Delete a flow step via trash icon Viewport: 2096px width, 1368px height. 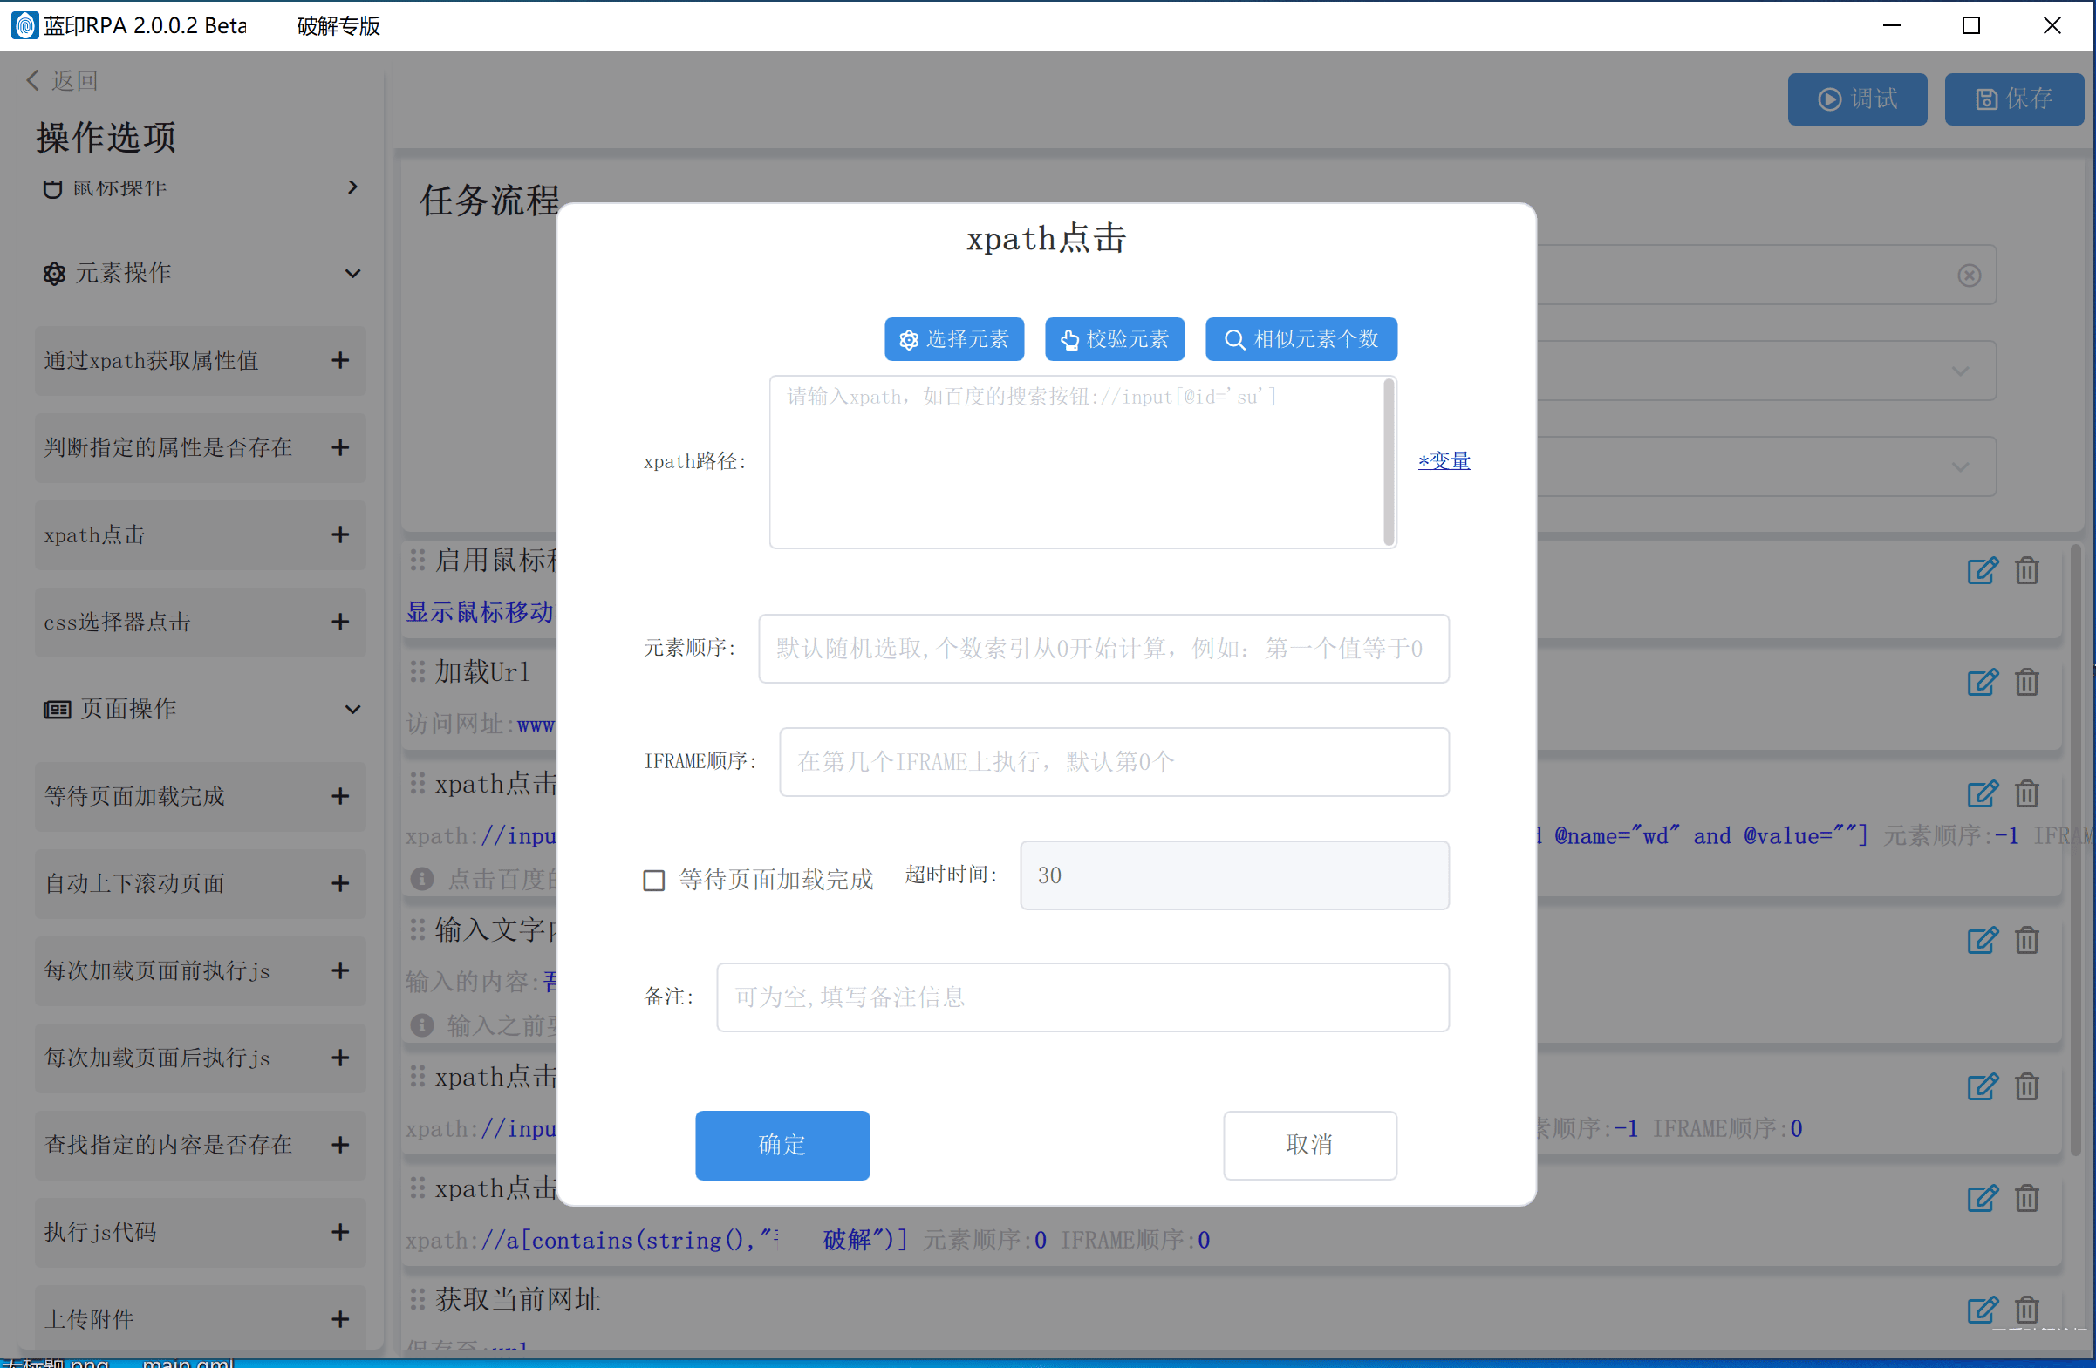pyautogui.click(x=2027, y=570)
